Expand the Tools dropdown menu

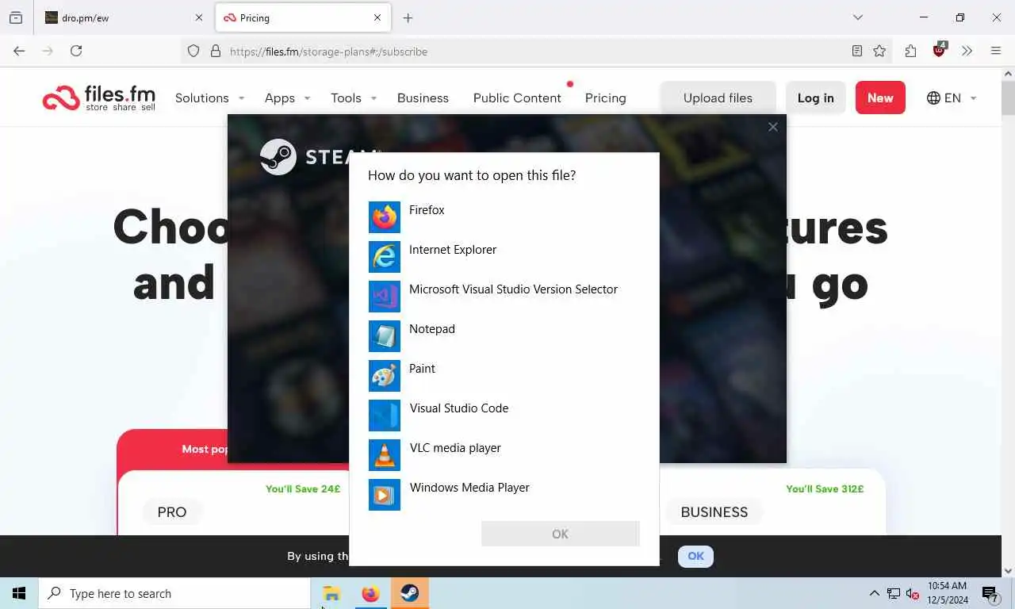click(x=354, y=98)
